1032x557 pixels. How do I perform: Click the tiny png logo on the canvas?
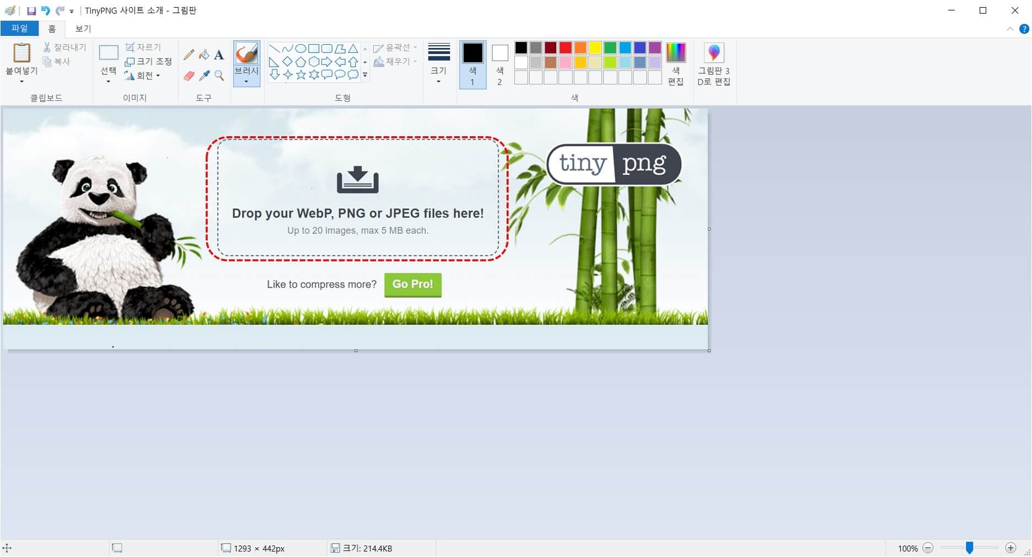(614, 164)
